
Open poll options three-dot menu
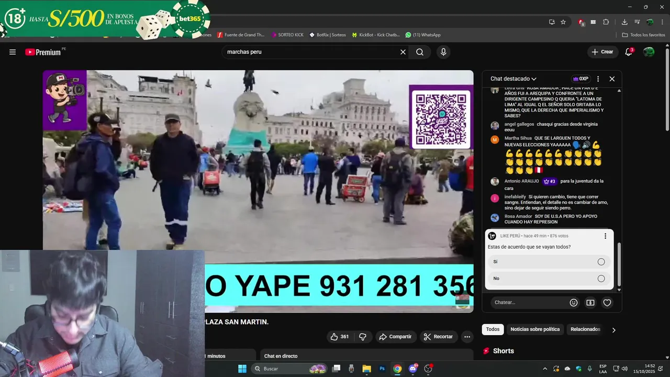point(605,236)
